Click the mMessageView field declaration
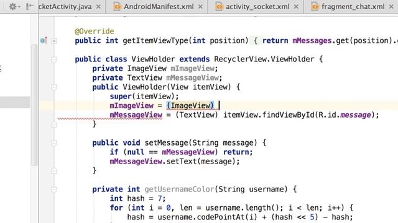The image size is (398, 223). tap(192, 77)
